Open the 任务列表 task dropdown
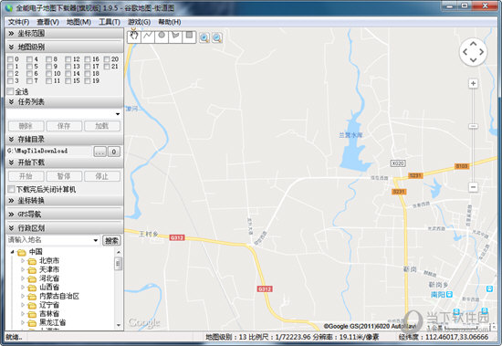Screen dimensions: 502x346 coord(63,114)
